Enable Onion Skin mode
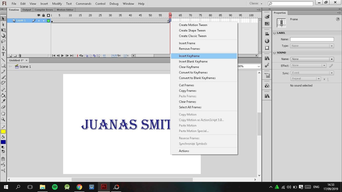Image resolution: width=342 pixels, height=192 pixels. pyautogui.click(x=87, y=55)
